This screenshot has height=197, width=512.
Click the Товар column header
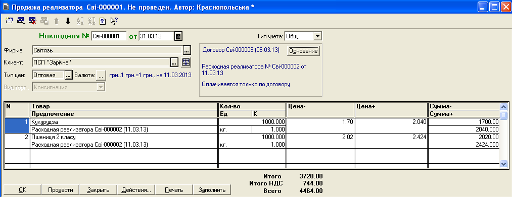coord(124,106)
